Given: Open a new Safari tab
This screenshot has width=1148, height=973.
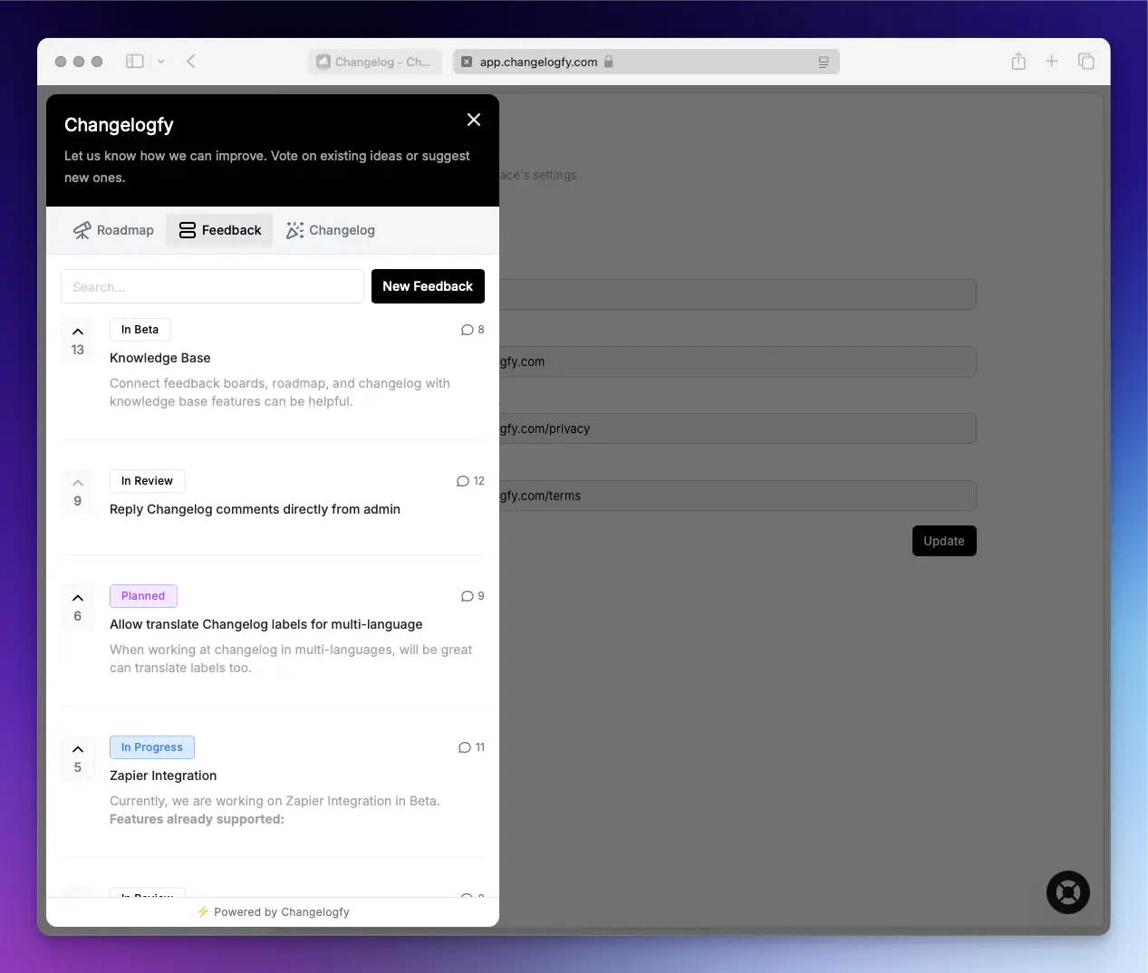Looking at the screenshot, I should click(1052, 62).
